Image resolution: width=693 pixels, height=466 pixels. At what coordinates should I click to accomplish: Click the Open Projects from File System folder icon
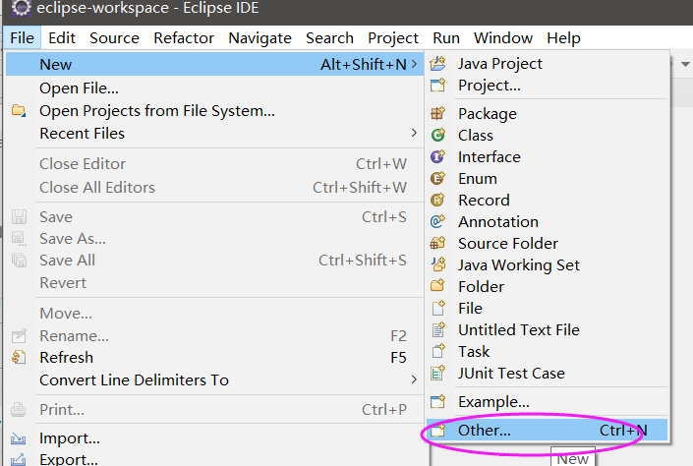pos(19,110)
